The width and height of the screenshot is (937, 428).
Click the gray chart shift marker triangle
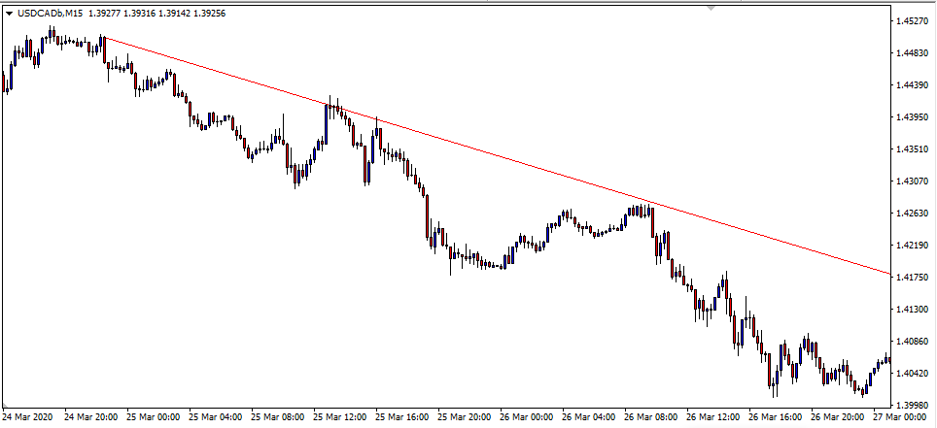(x=710, y=9)
